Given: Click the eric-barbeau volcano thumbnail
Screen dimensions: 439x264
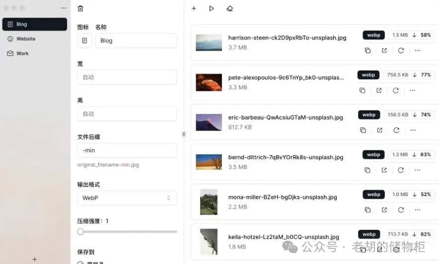Looking at the screenshot, I should coord(209,122).
